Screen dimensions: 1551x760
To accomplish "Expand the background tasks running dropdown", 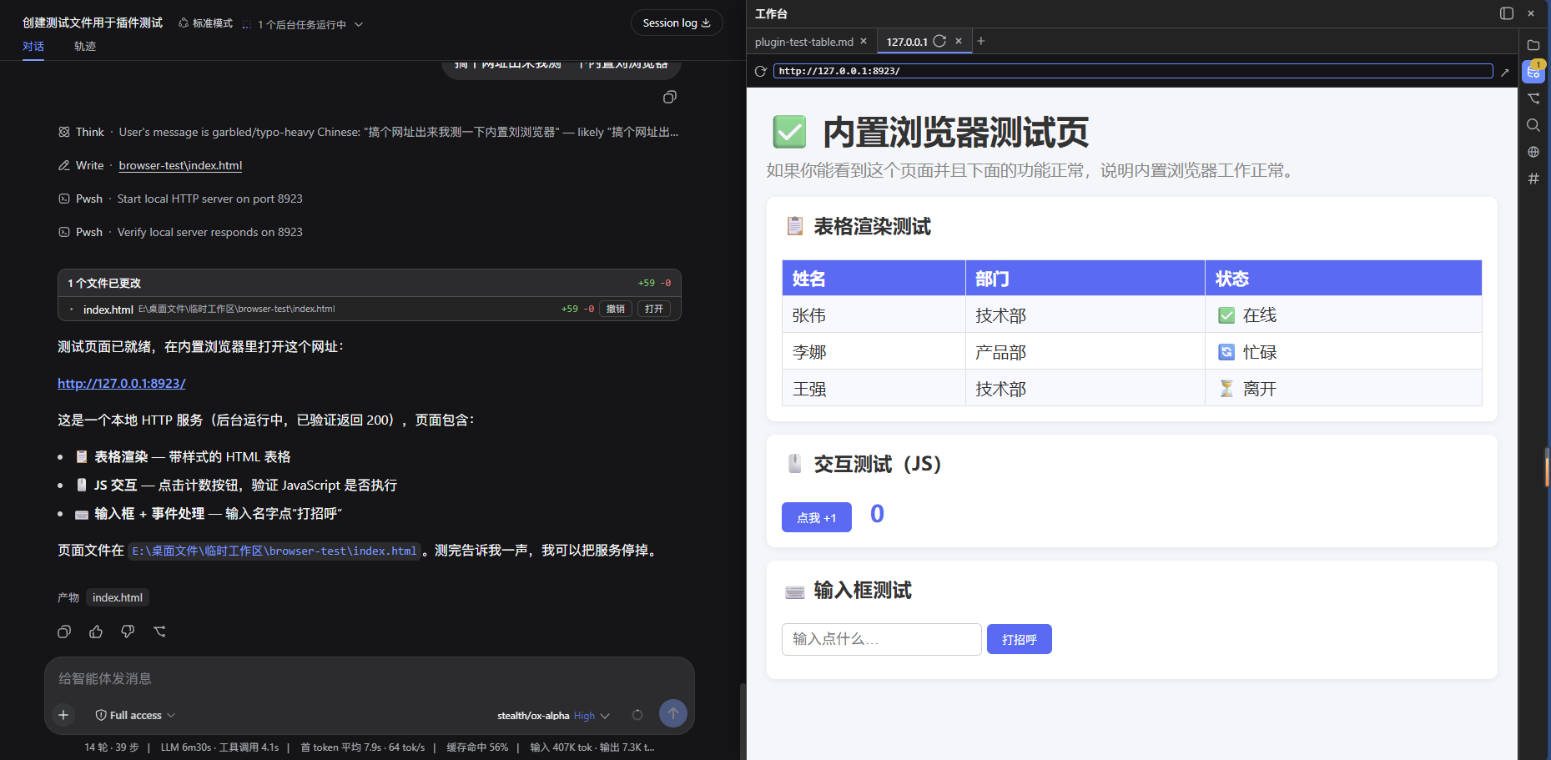I will (303, 24).
